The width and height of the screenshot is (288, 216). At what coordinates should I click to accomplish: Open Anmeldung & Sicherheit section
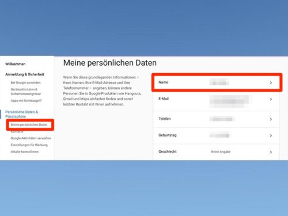point(25,74)
